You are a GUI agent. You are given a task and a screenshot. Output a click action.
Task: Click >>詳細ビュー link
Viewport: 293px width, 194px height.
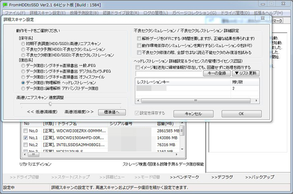(x=112, y=177)
